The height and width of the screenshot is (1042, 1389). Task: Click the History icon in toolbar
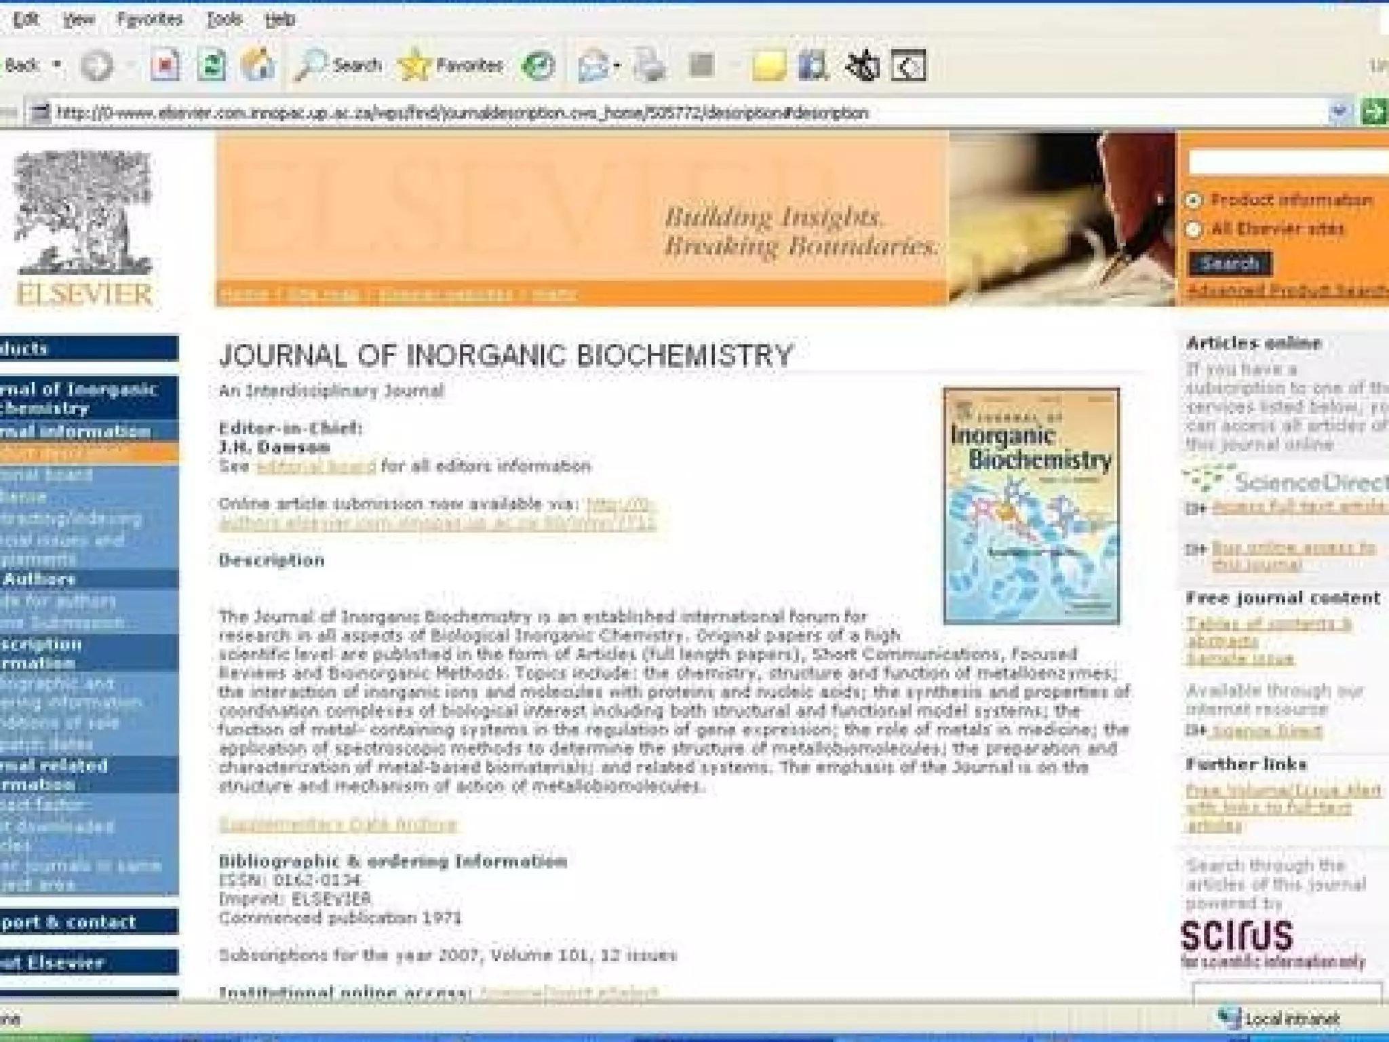[x=539, y=66]
